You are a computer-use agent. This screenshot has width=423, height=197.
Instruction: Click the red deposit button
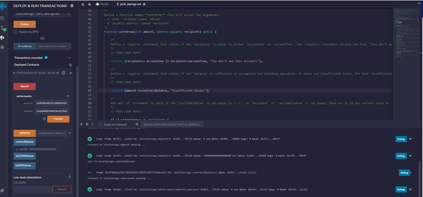click(25, 87)
